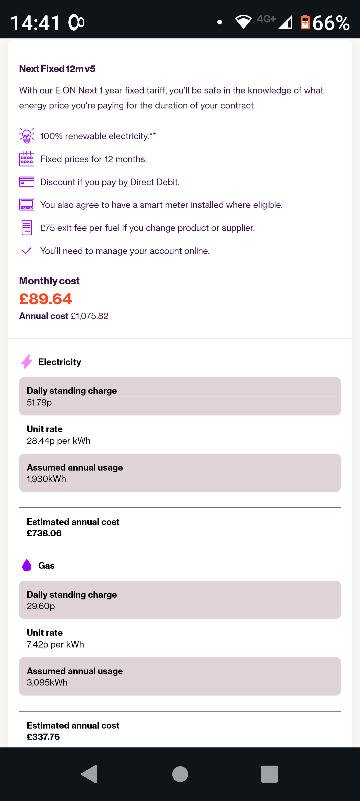Tap the electricity Assumed annual usage row
Viewport: 360px width, 801px height.
180,473
